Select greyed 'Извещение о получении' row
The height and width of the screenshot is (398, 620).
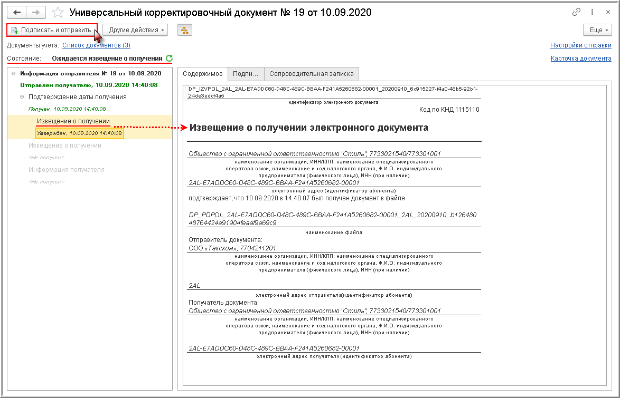(65, 145)
